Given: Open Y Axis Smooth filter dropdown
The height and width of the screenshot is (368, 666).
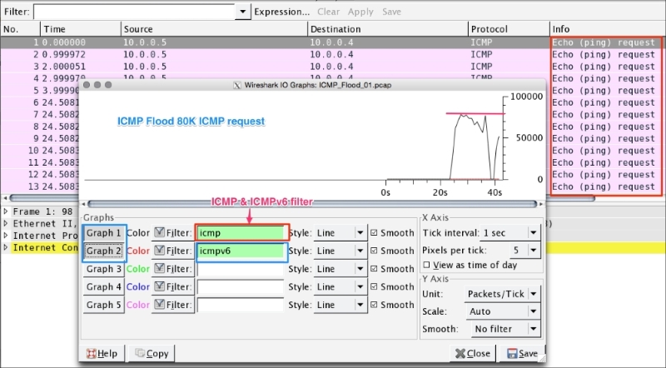Looking at the screenshot, I should tap(505, 329).
